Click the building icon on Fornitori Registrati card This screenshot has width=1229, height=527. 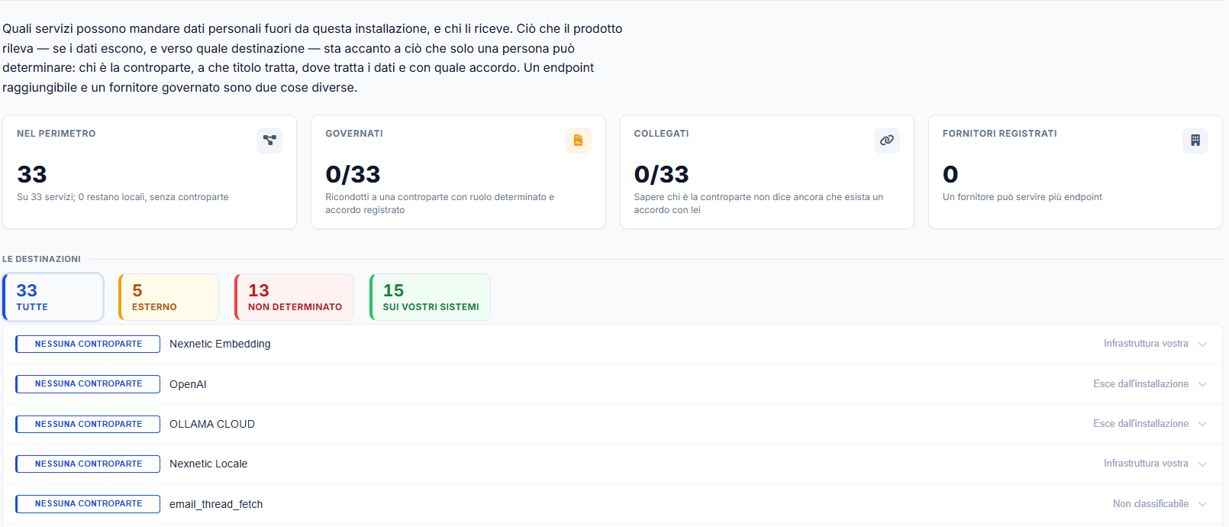tap(1195, 141)
